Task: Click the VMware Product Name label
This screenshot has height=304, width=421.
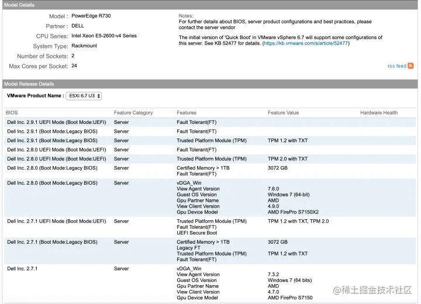Action: (x=36, y=96)
